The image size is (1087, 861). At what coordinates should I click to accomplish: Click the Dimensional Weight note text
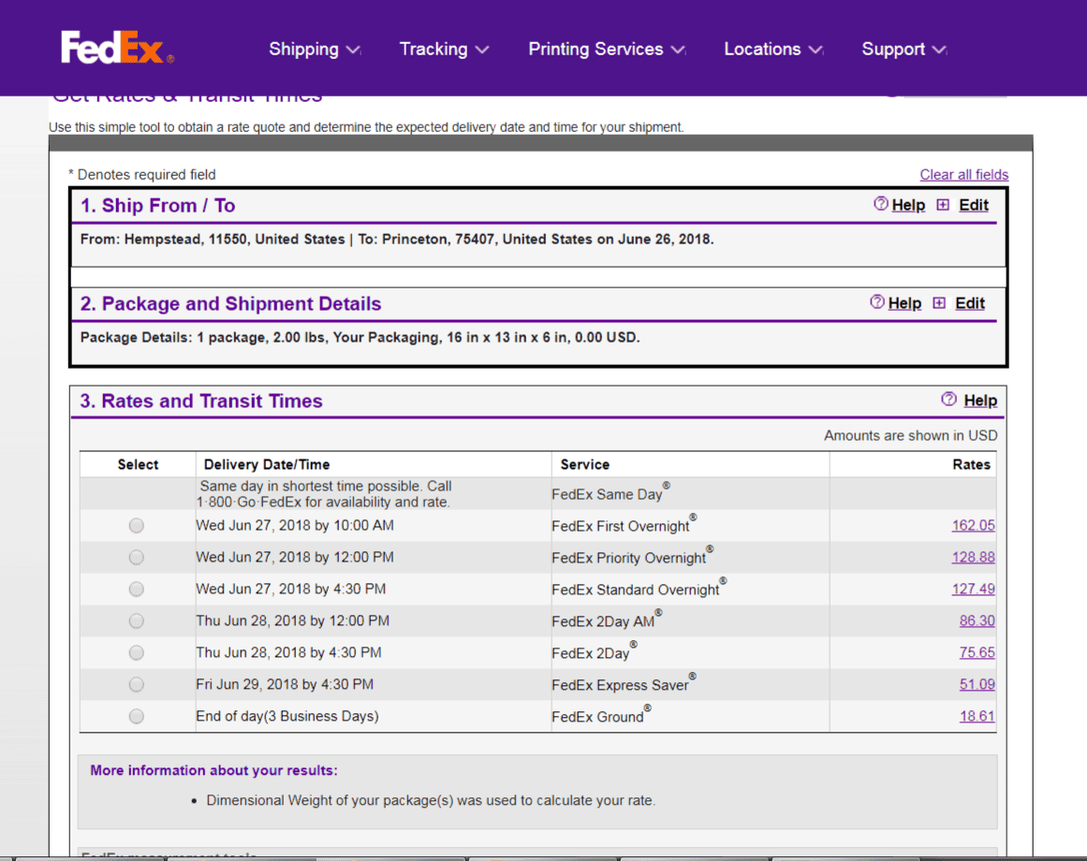(431, 801)
